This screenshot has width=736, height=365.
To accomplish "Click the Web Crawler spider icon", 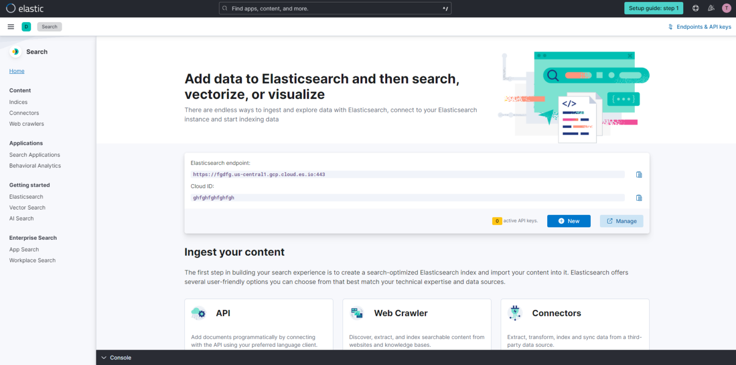I will pyautogui.click(x=356, y=313).
